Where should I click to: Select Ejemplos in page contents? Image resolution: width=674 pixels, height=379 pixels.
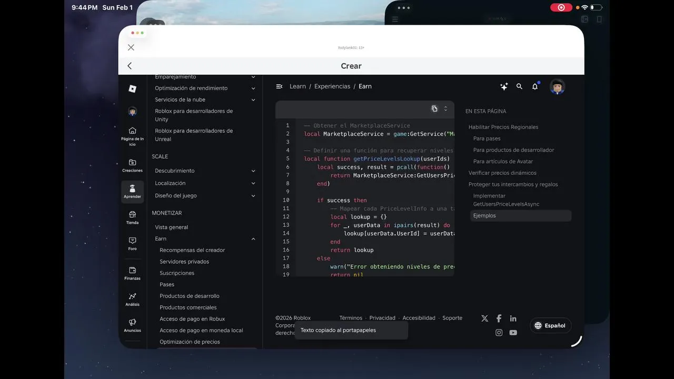521,216
